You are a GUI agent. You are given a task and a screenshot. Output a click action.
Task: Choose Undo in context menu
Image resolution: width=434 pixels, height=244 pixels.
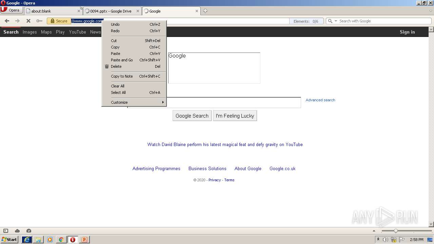134,24
